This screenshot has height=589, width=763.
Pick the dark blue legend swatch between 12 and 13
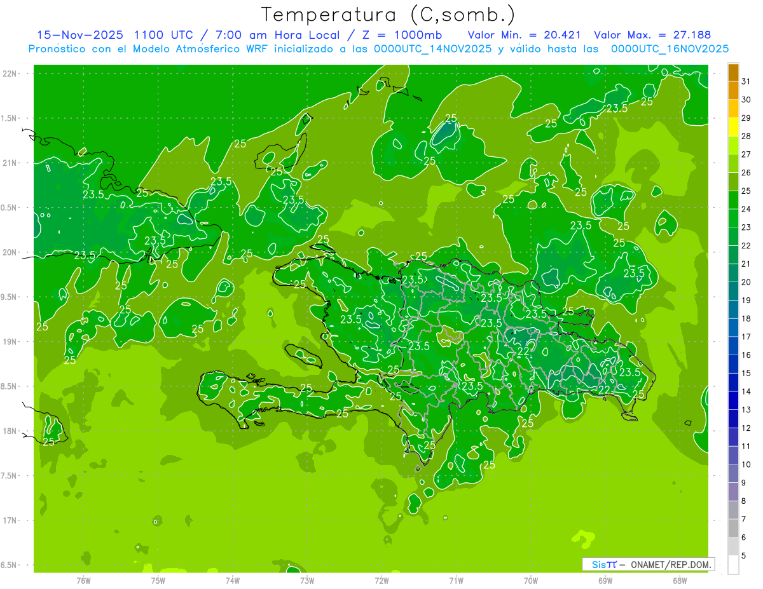(x=733, y=419)
